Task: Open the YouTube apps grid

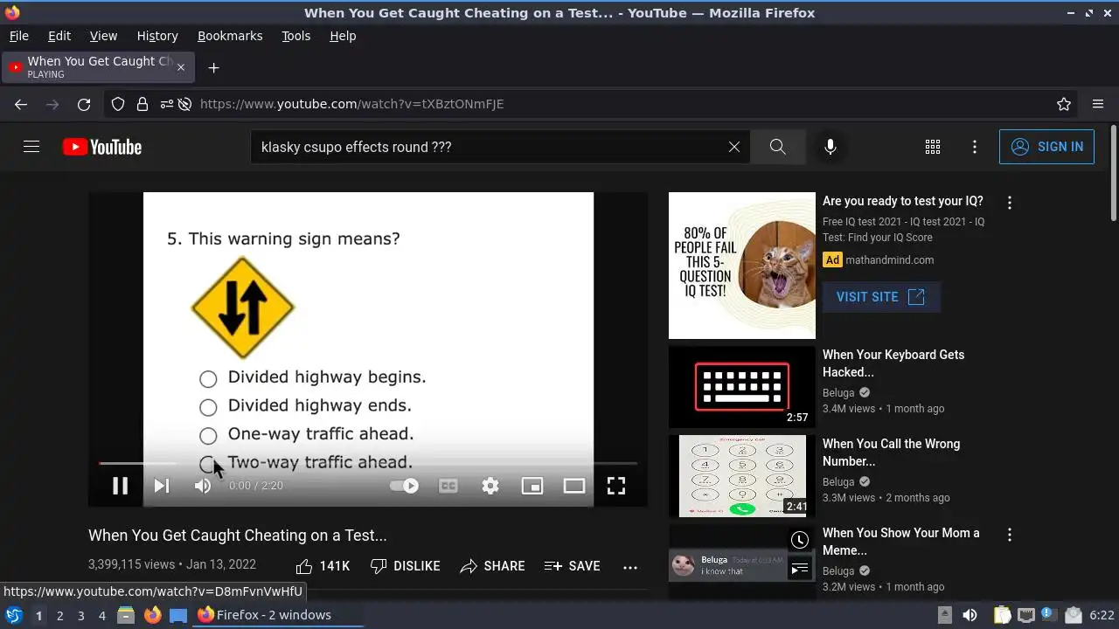Action: tap(933, 147)
